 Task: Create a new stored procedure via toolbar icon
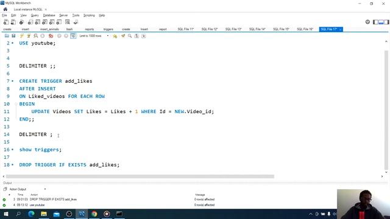52,22
